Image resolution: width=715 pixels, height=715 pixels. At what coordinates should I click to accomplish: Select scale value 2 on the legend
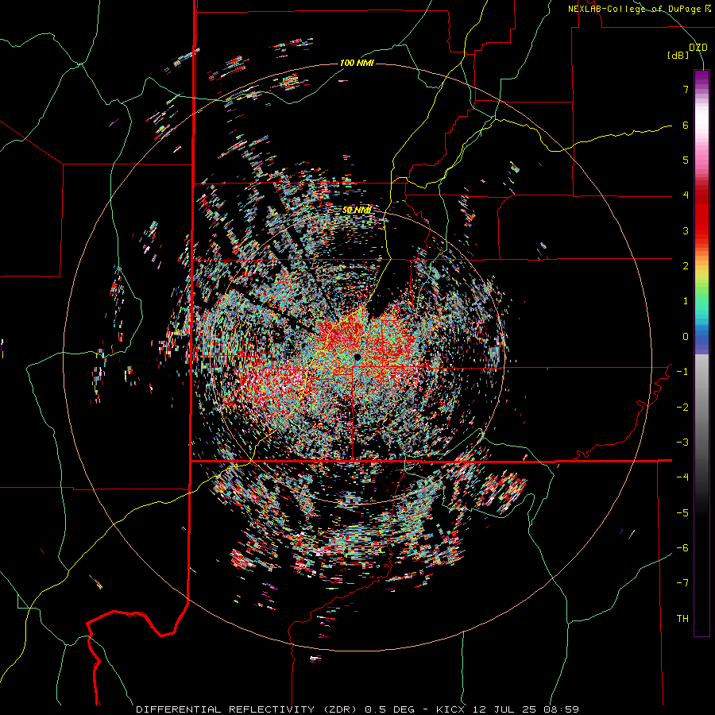tap(686, 266)
